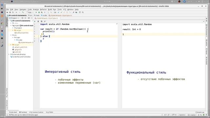Click the Git update project icon
The width and height of the screenshot is (210, 118).
click(x=58, y=12)
